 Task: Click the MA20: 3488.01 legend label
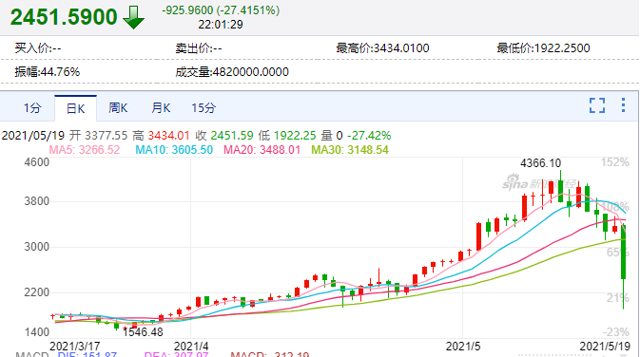click(x=262, y=150)
